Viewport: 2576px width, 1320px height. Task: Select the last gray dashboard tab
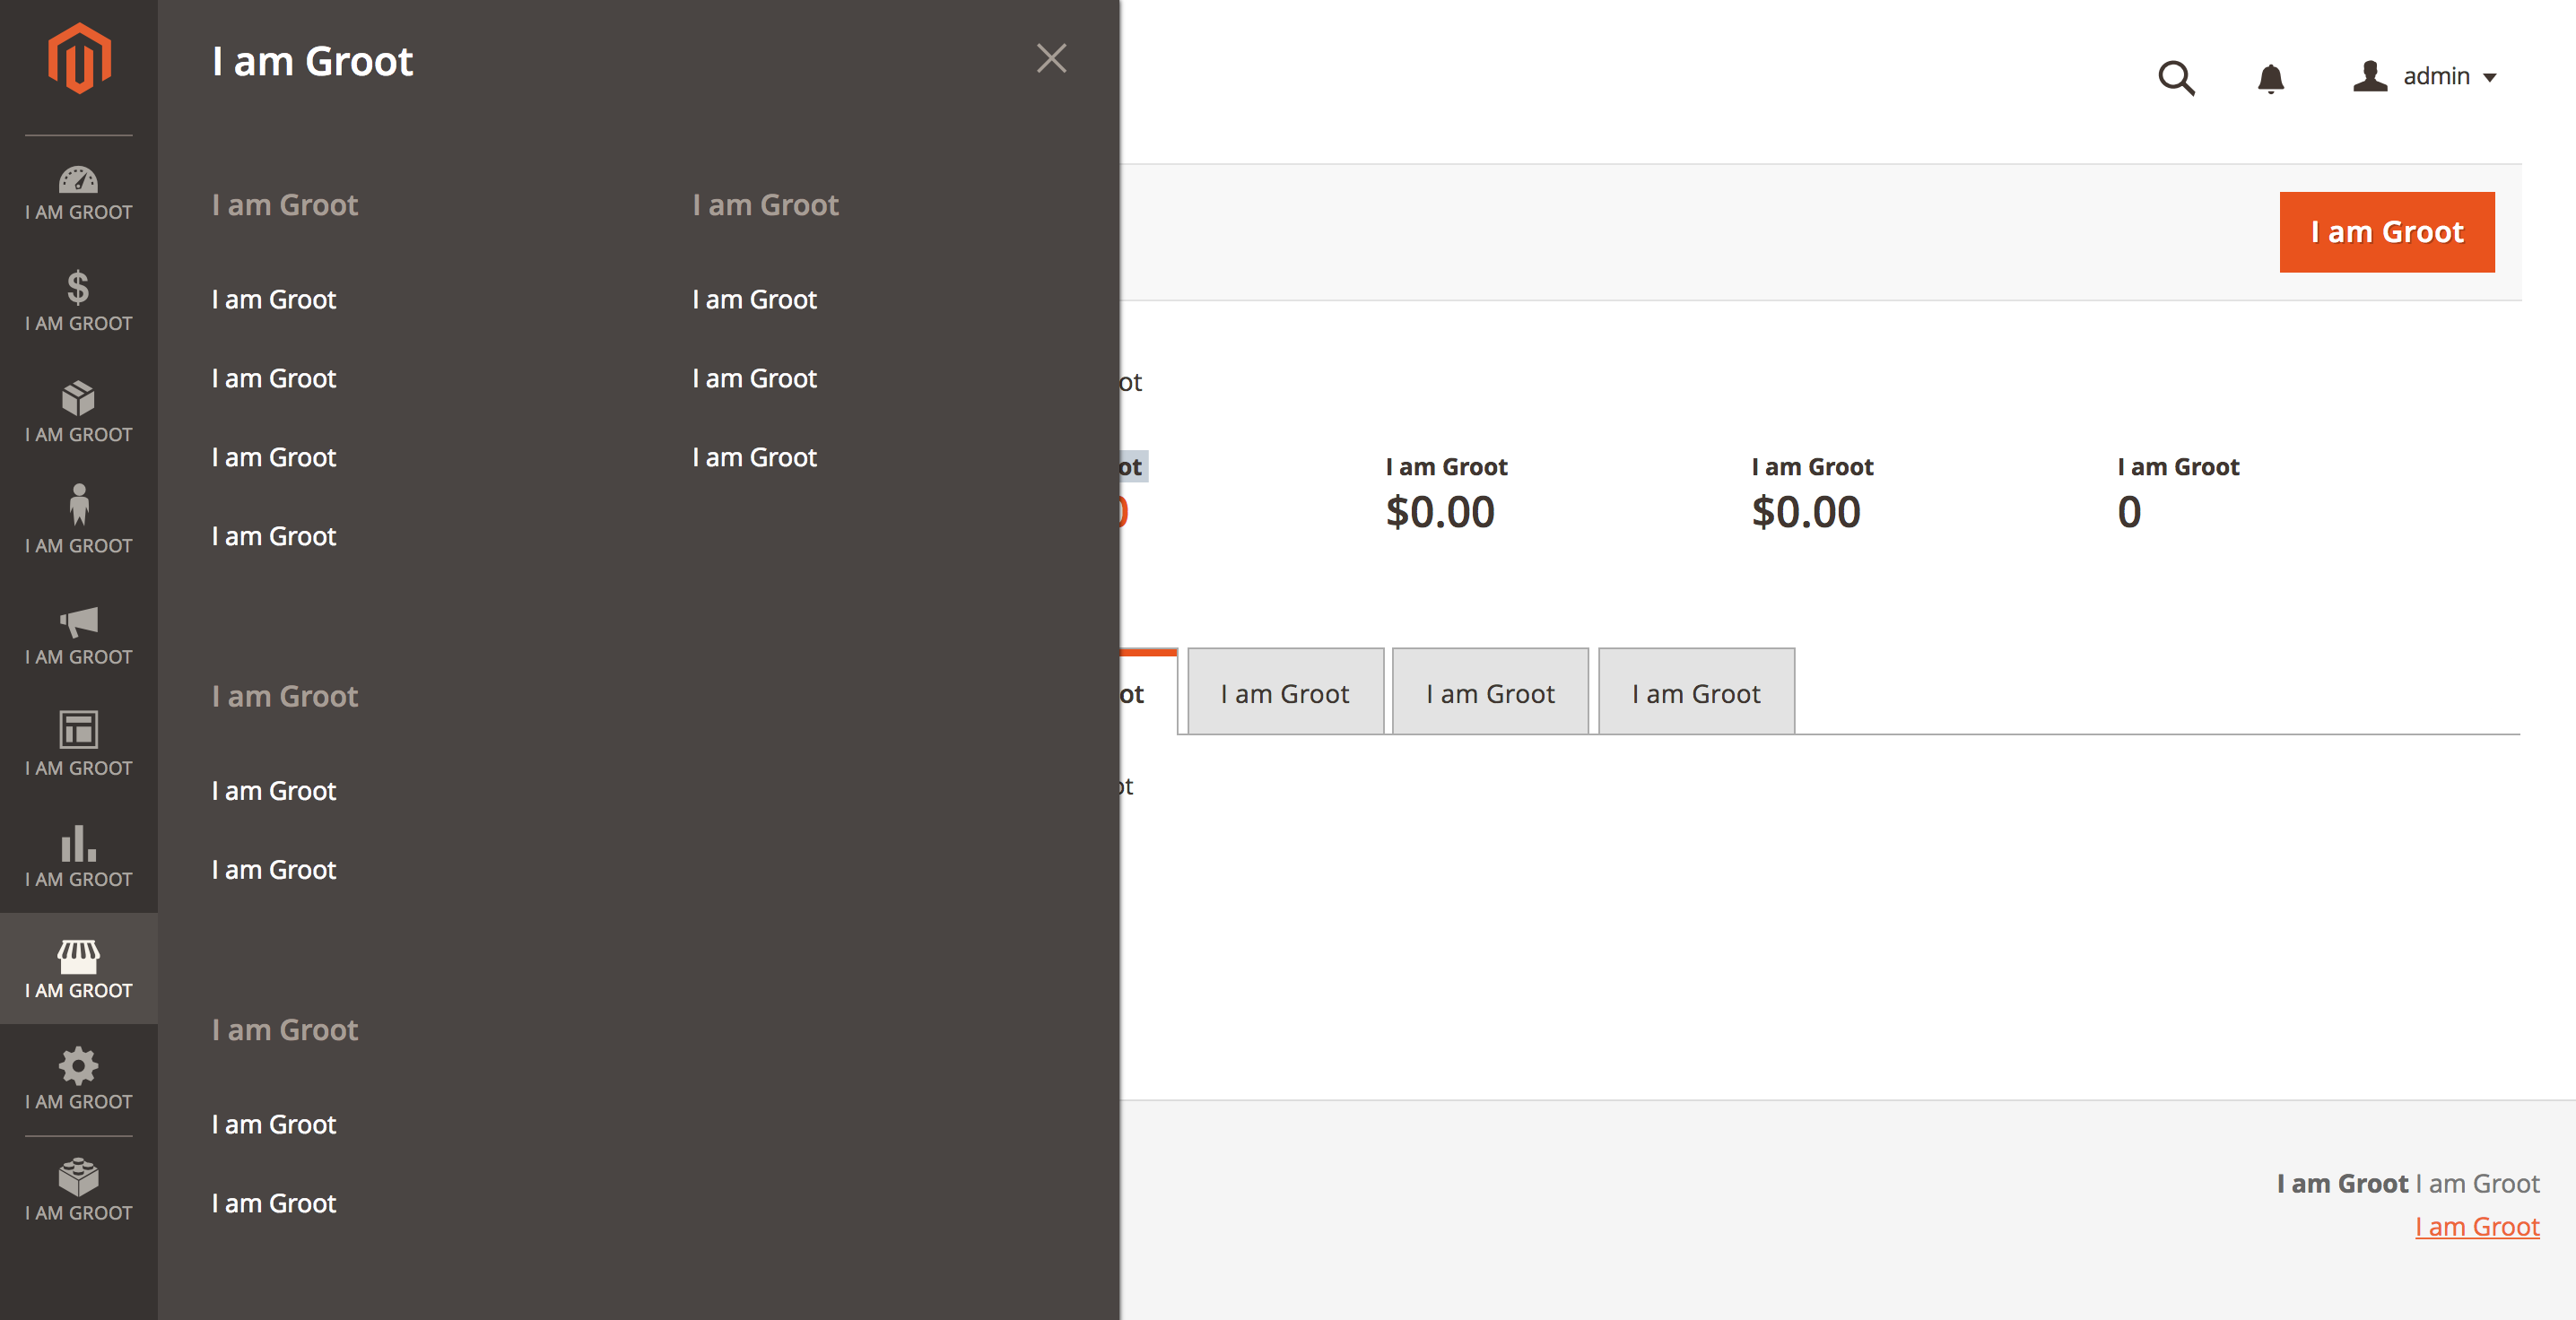[x=1696, y=693]
